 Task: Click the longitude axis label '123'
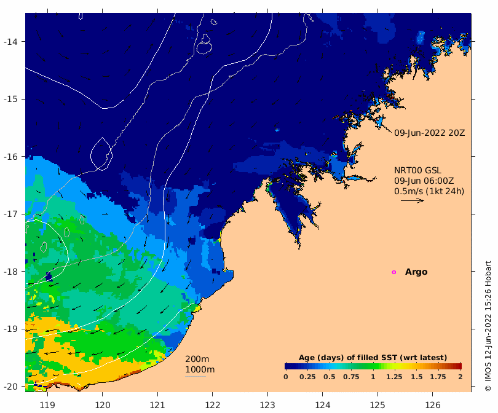267,405
